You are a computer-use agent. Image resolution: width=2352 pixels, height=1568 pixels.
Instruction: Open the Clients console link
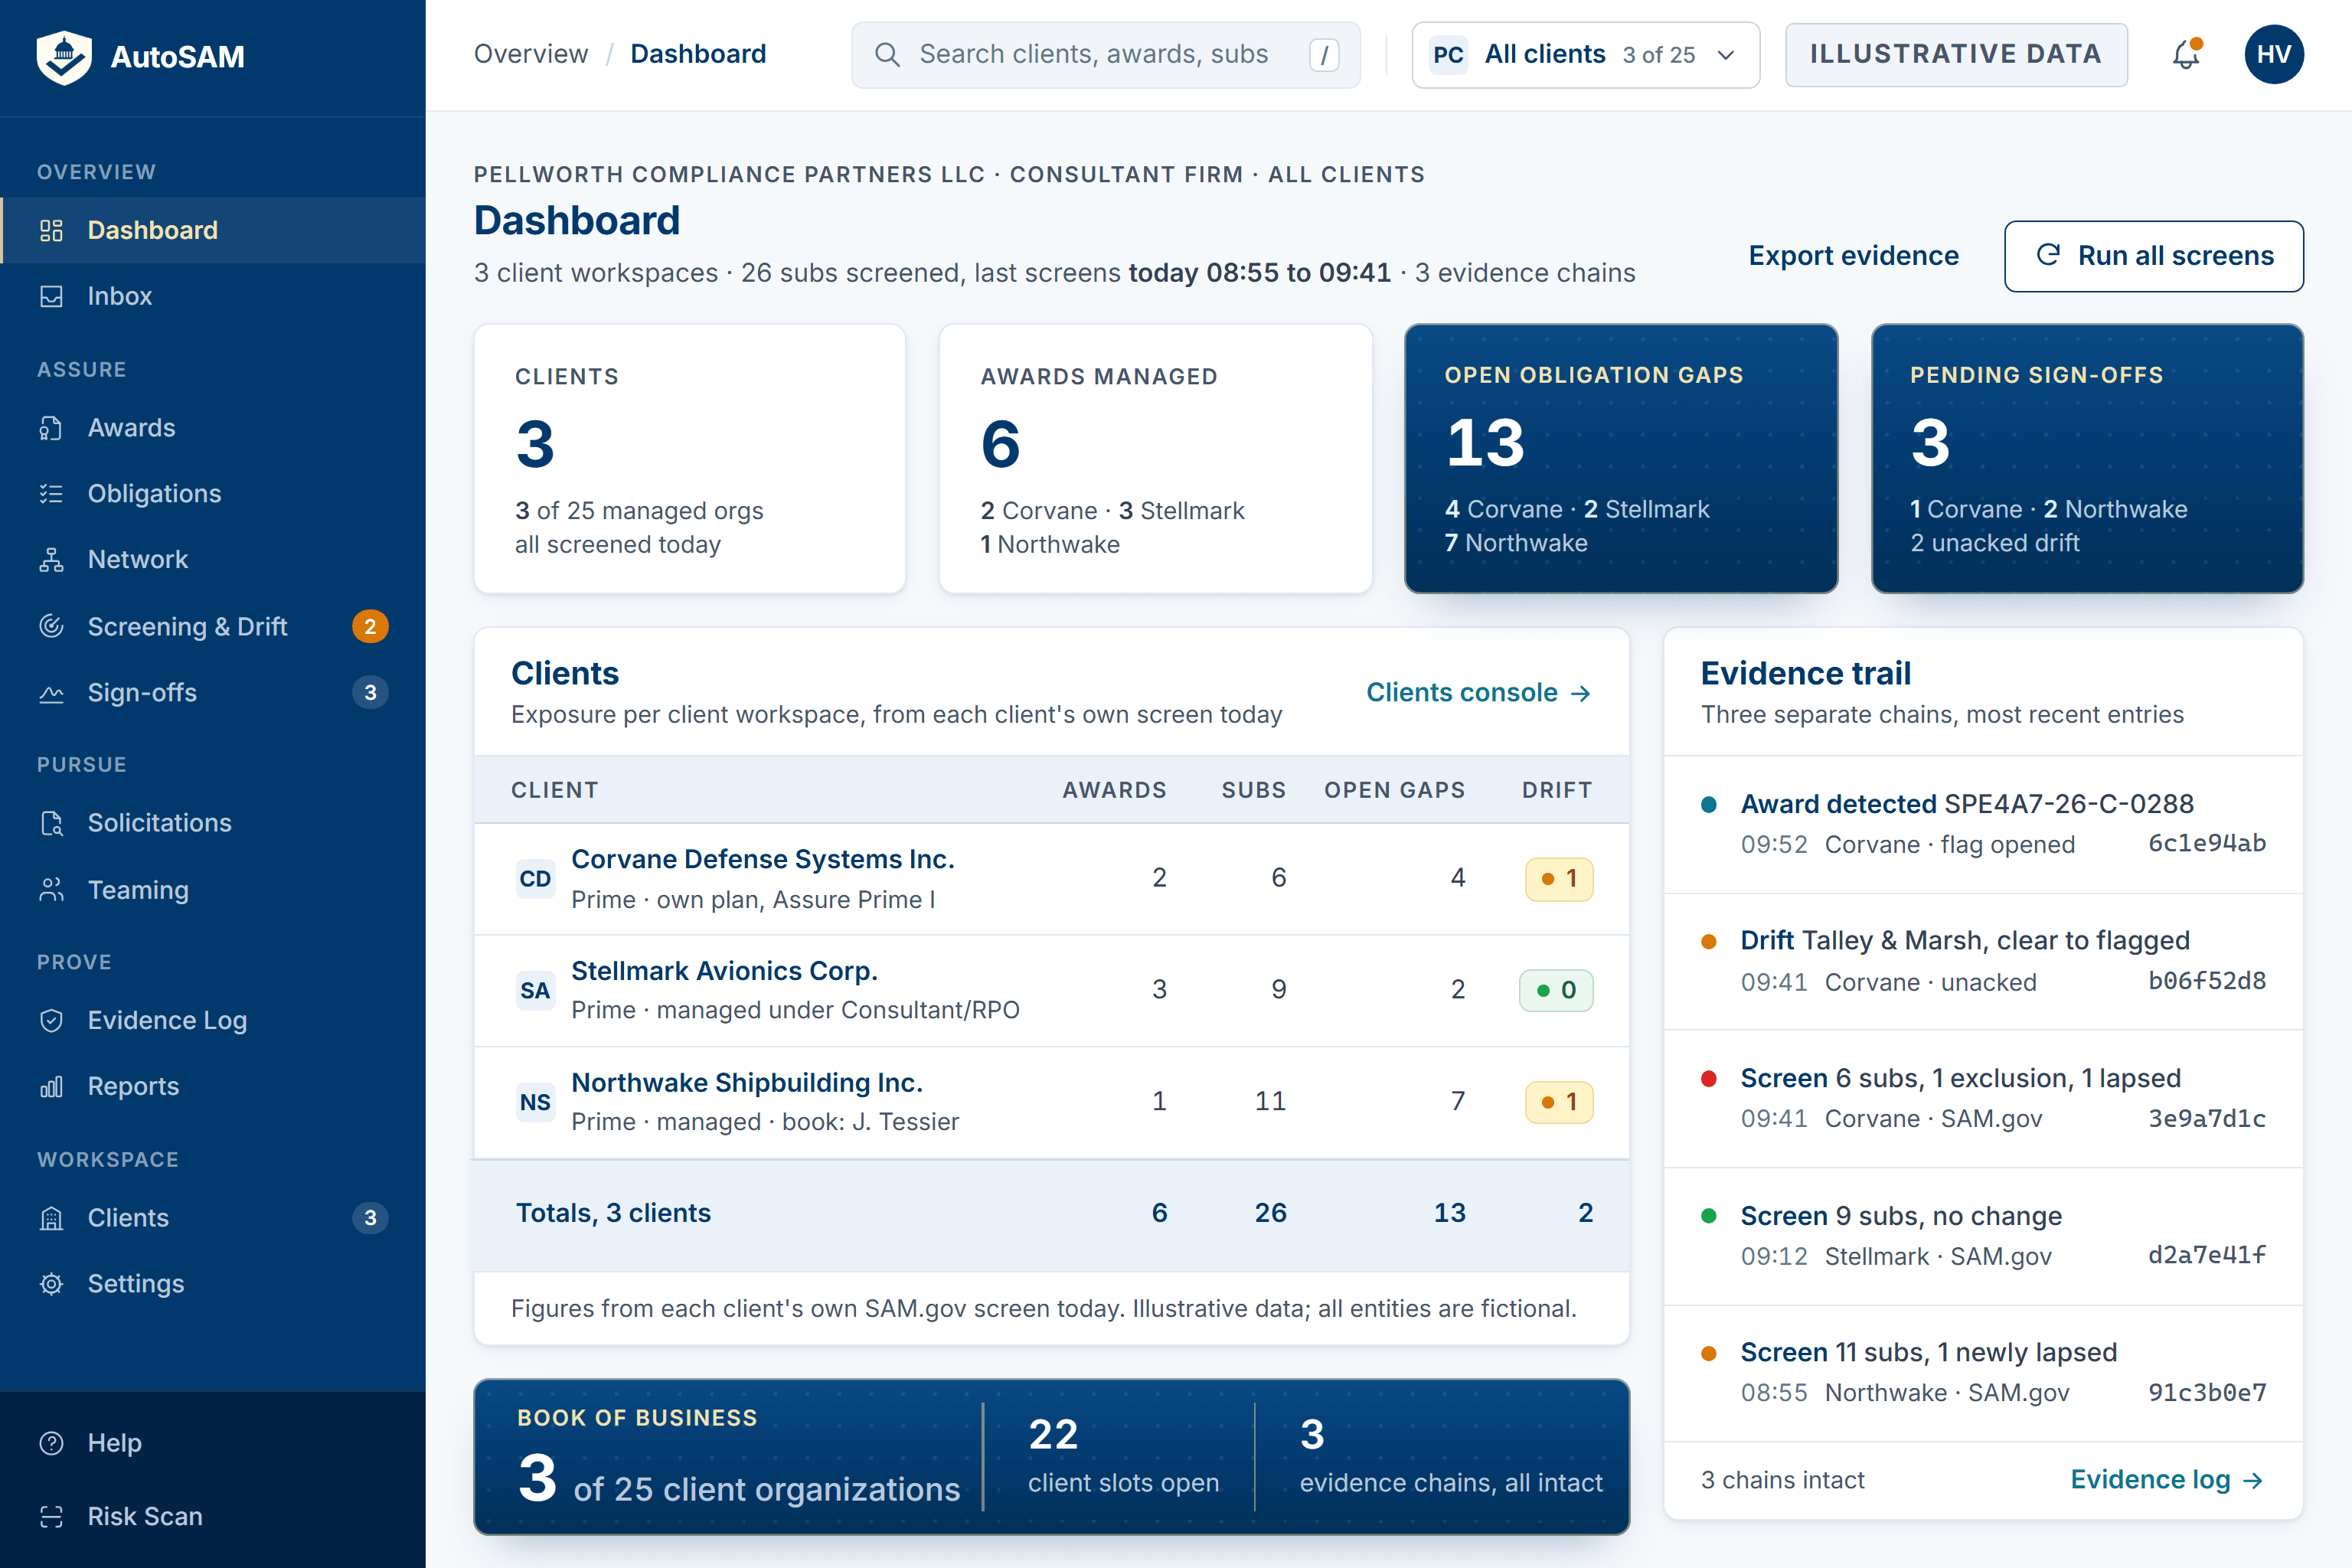(x=1478, y=692)
